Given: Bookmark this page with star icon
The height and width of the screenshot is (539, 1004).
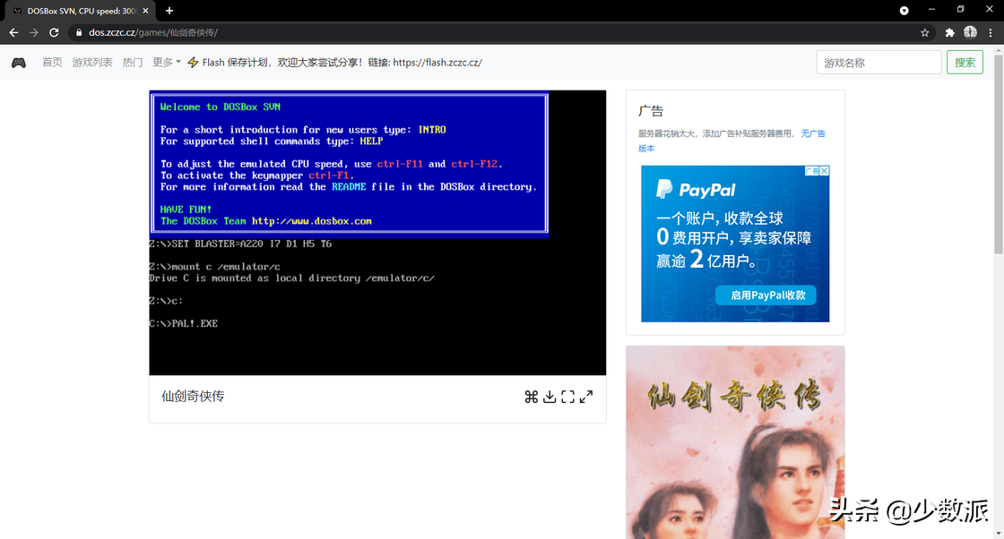Looking at the screenshot, I should coord(924,32).
